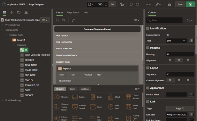The width and height of the screenshot is (197, 121).
Task: Set column alignment to left
Action: [x=170, y=80]
